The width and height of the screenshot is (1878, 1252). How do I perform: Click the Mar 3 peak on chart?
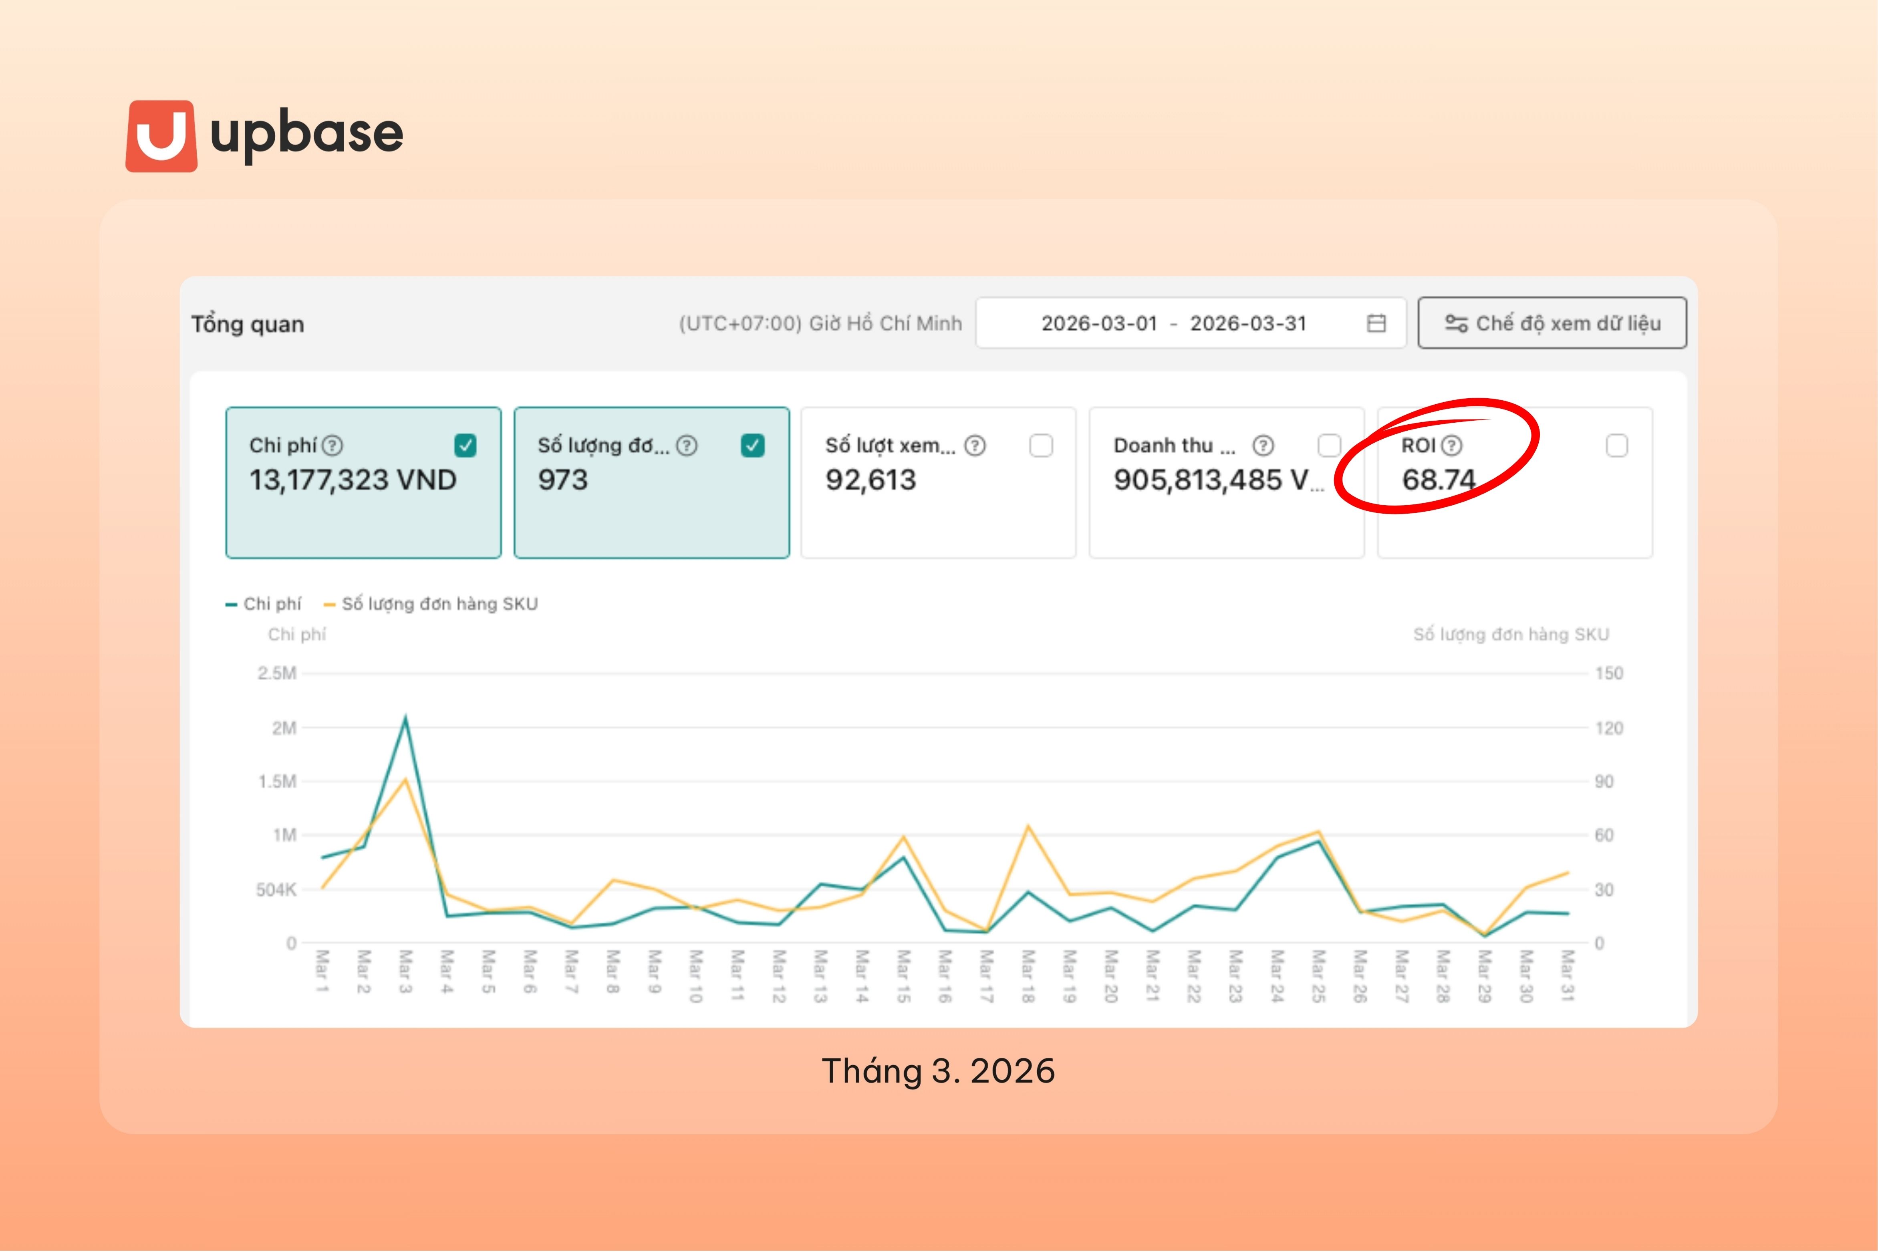click(405, 719)
